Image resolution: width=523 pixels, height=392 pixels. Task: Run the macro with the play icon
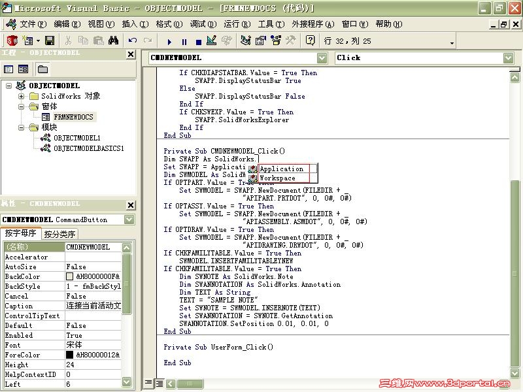click(x=169, y=42)
